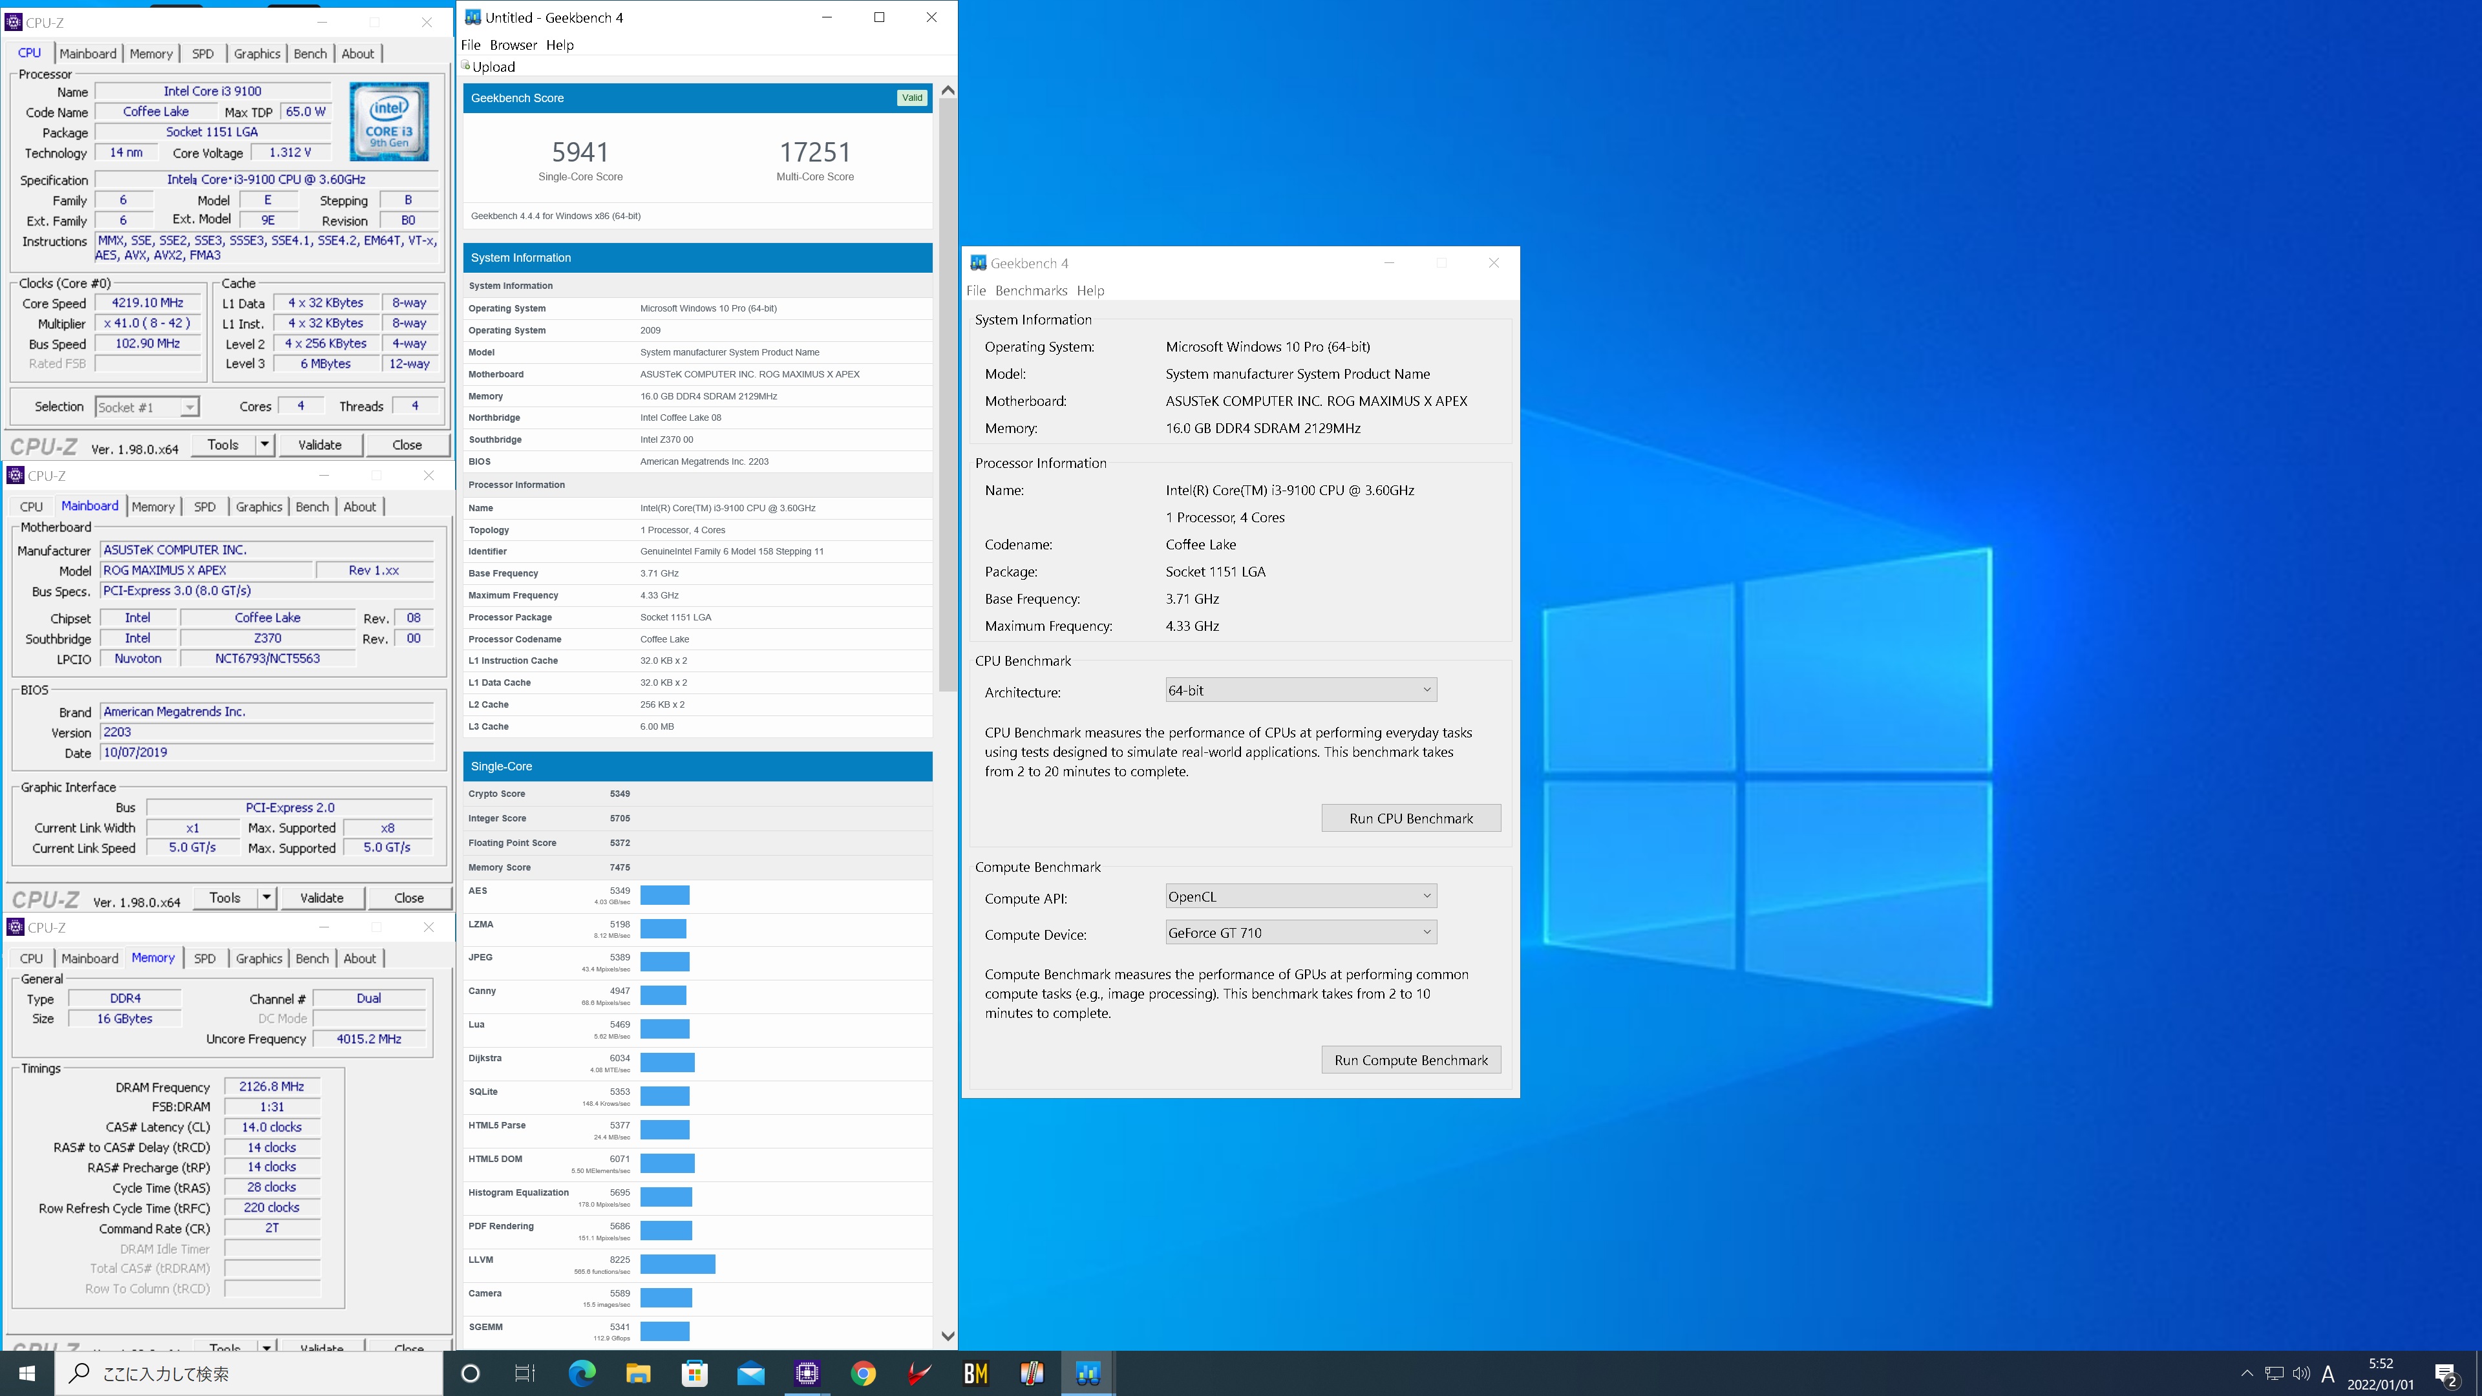Click multi-core score 17251

815,153
